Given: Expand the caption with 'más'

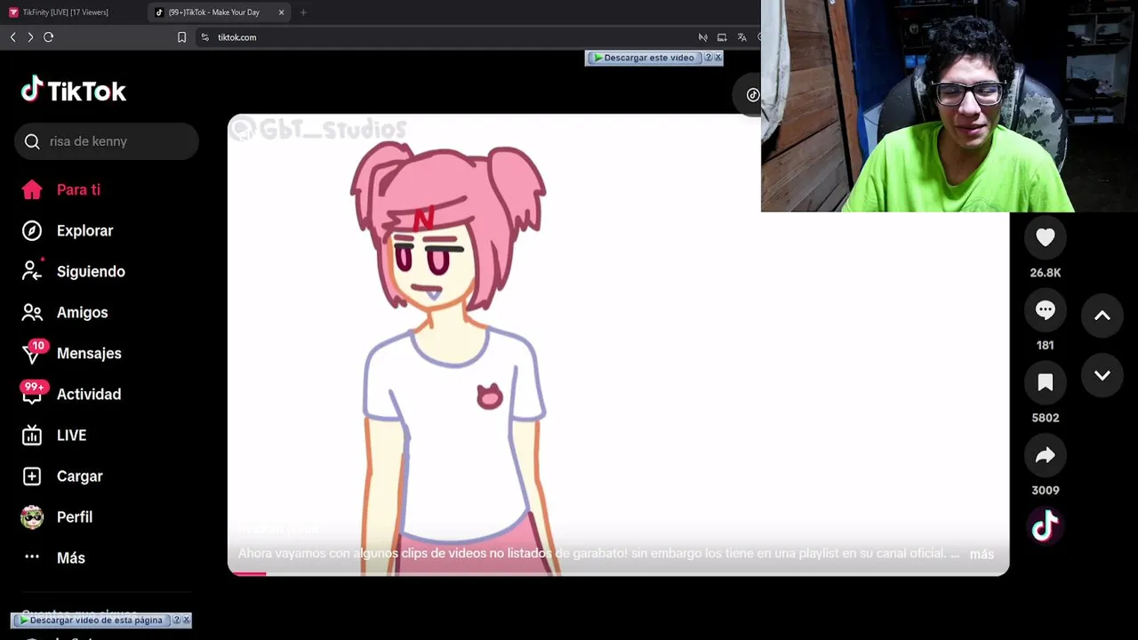Looking at the screenshot, I should point(982,554).
